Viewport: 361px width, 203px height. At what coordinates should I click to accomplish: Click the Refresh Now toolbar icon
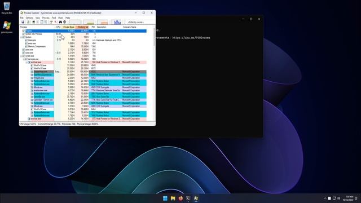tap(28, 22)
